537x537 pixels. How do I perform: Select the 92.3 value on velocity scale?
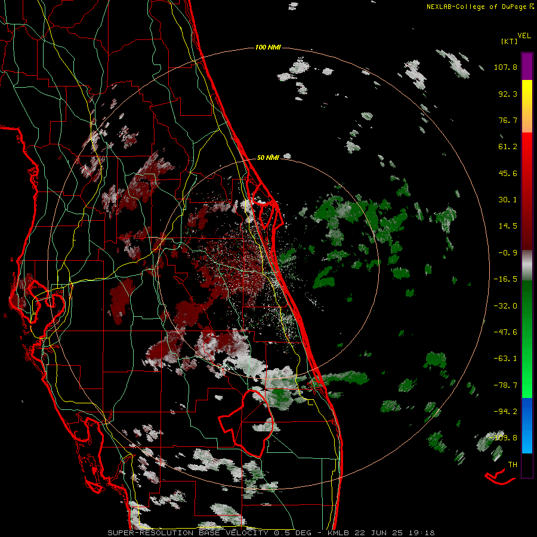[508, 94]
